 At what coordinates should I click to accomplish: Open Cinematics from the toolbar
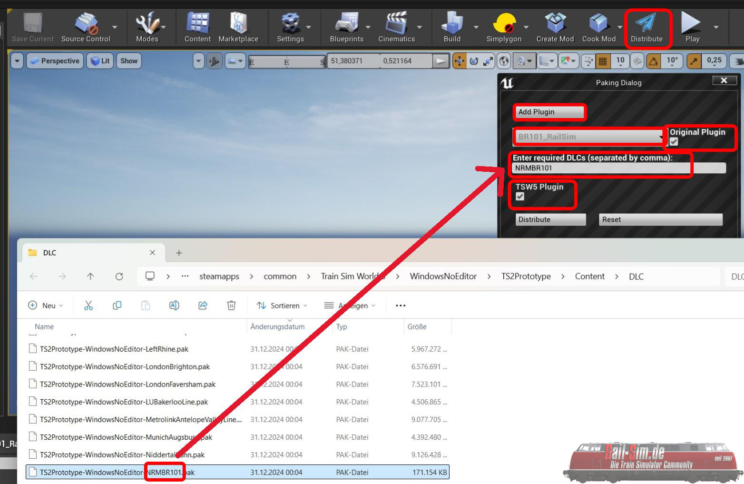[x=396, y=28]
